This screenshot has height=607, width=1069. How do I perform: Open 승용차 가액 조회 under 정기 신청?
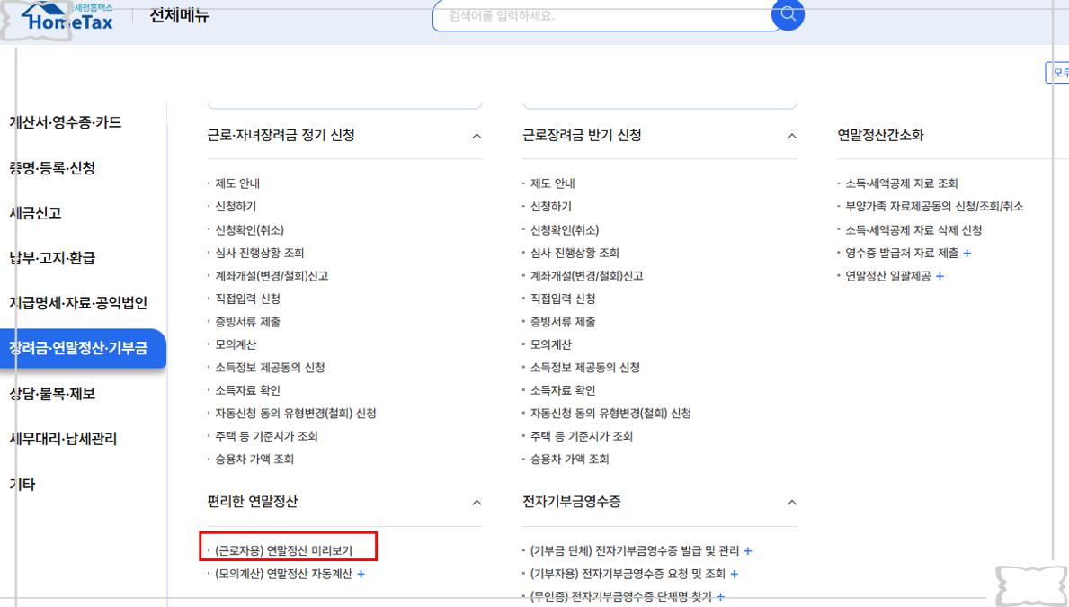(x=254, y=460)
